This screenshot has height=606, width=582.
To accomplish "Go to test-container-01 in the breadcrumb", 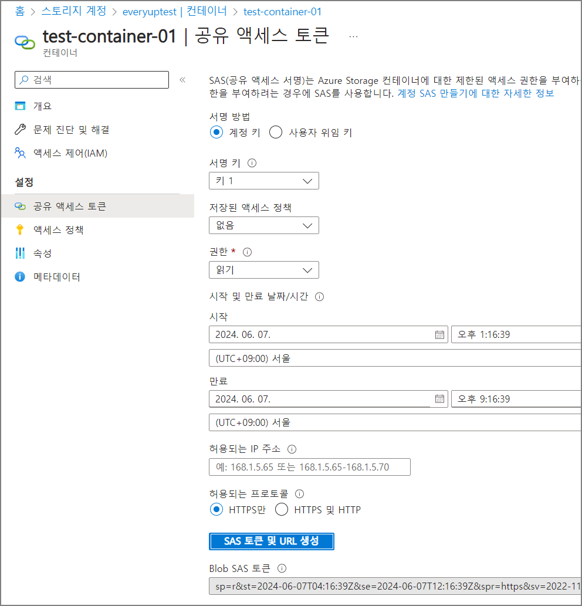I will click(282, 12).
